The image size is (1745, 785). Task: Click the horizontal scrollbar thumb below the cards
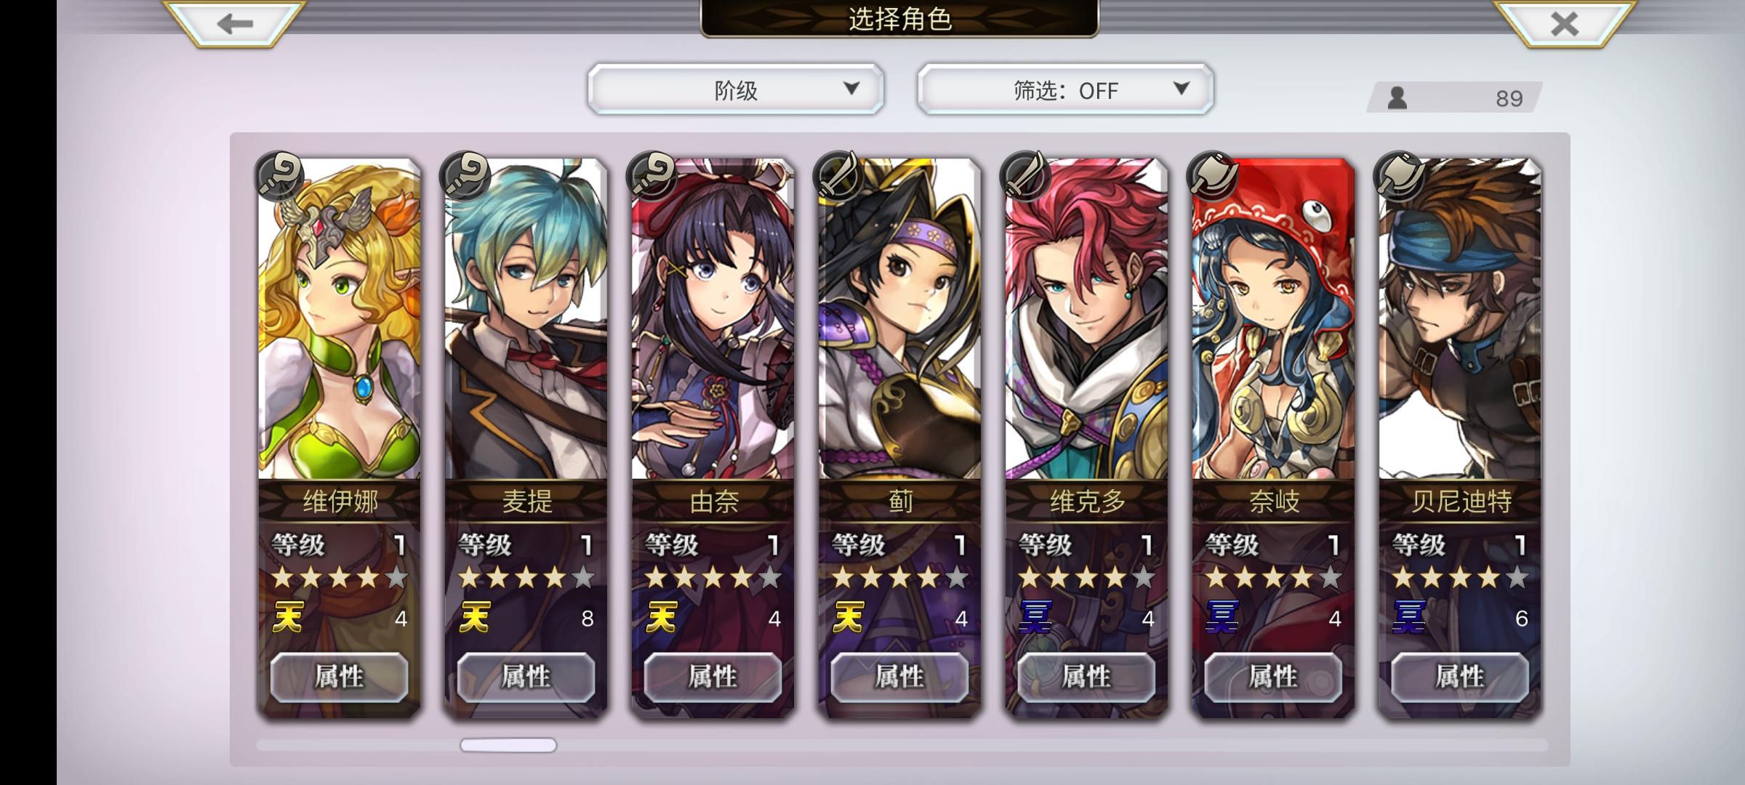click(x=508, y=745)
